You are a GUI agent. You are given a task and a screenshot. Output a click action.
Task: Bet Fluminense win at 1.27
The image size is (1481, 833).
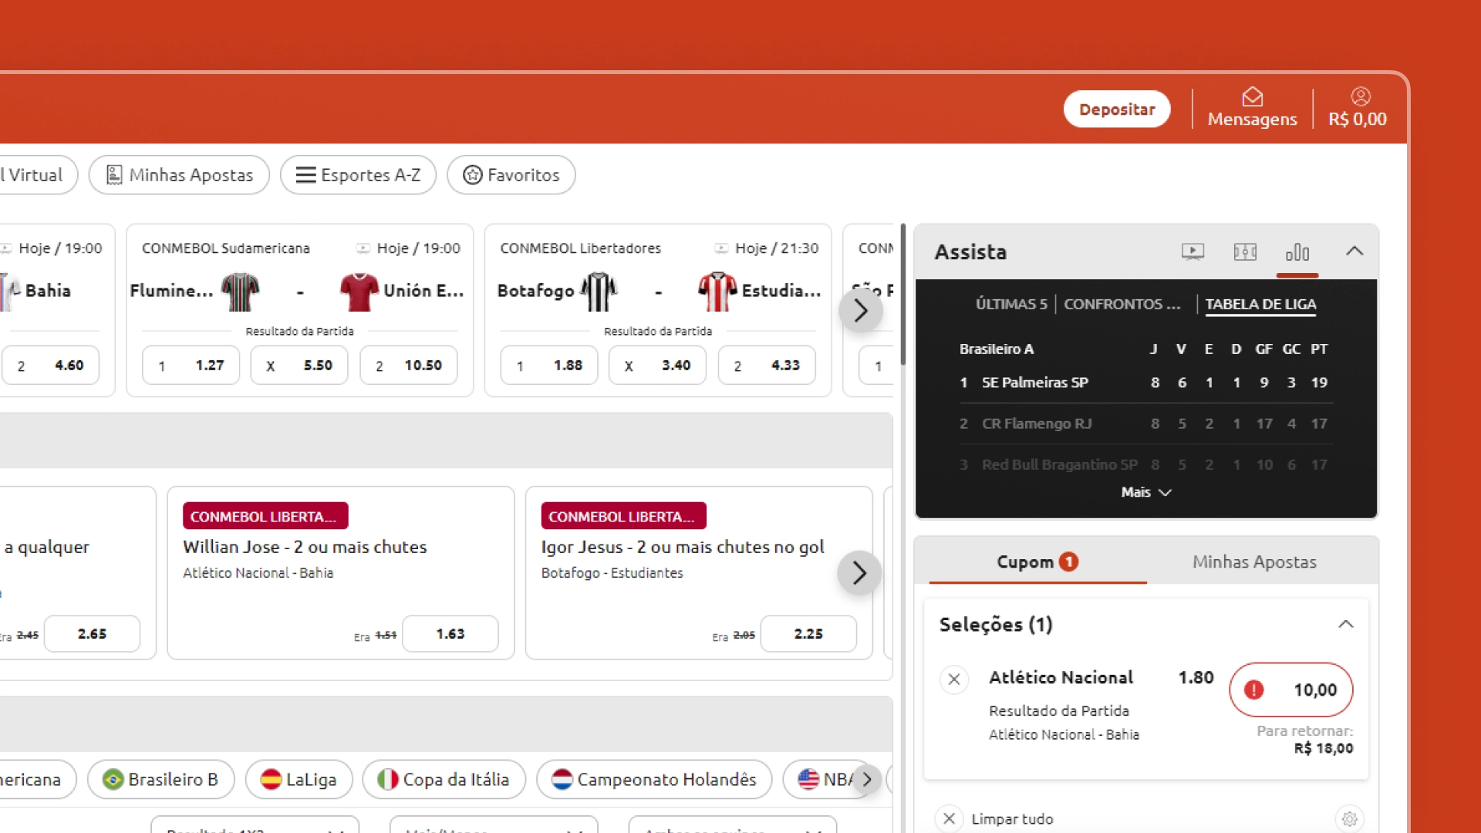coord(191,365)
